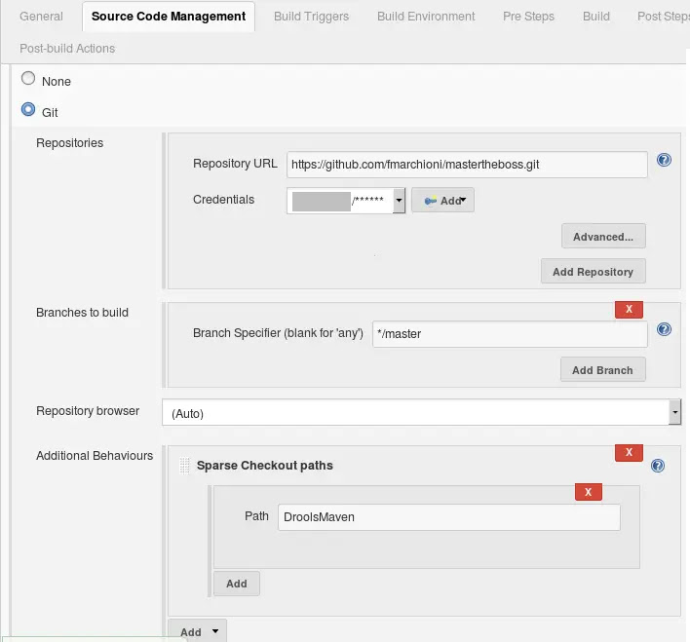Image resolution: width=690 pixels, height=642 pixels.
Task: Open the Source Code Management tab
Action: coord(168,17)
